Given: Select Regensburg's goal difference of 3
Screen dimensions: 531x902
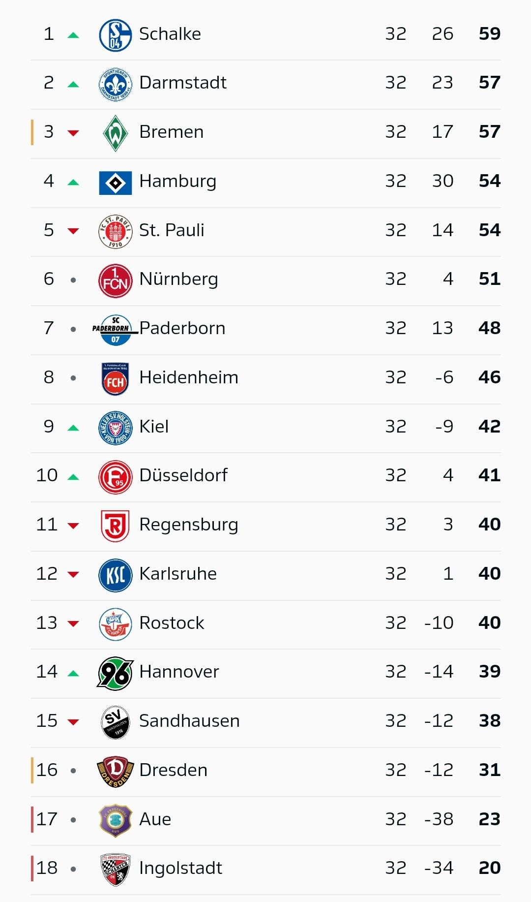Looking at the screenshot, I should point(448,525).
